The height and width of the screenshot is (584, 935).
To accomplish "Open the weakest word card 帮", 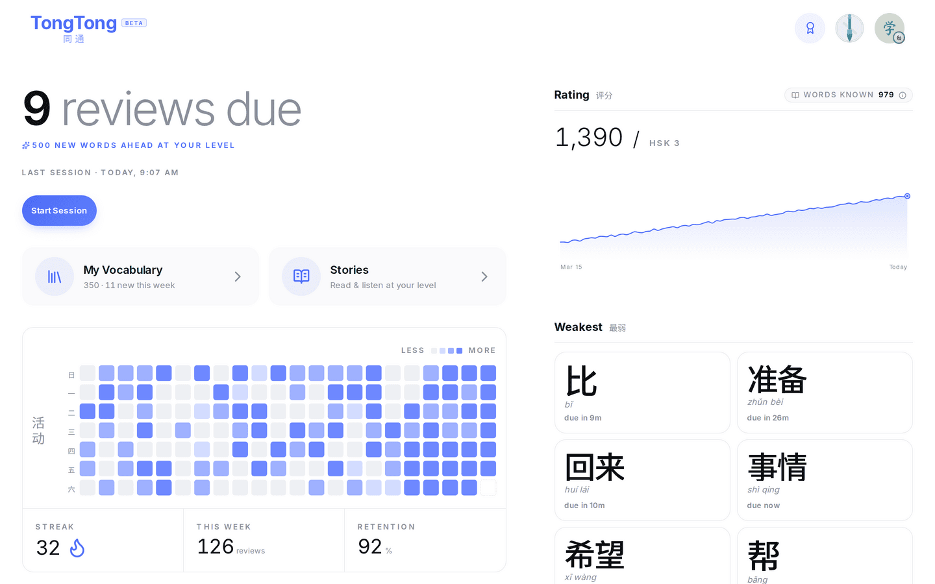I will pyautogui.click(x=825, y=555).
